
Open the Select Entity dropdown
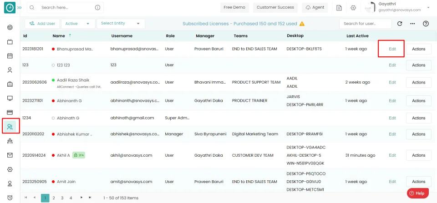pos(121,24)
